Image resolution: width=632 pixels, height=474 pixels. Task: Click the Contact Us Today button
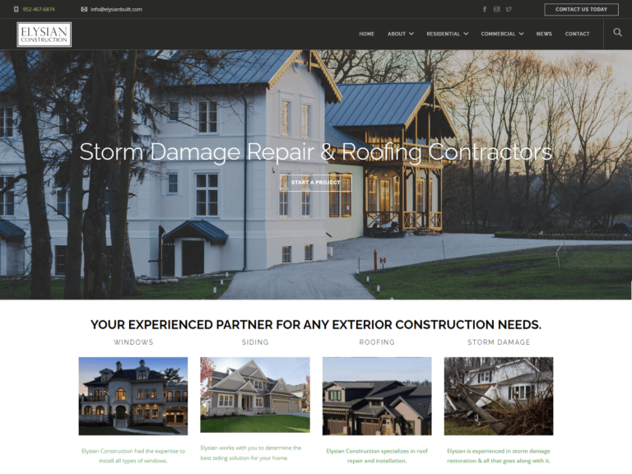pos(581,9)
